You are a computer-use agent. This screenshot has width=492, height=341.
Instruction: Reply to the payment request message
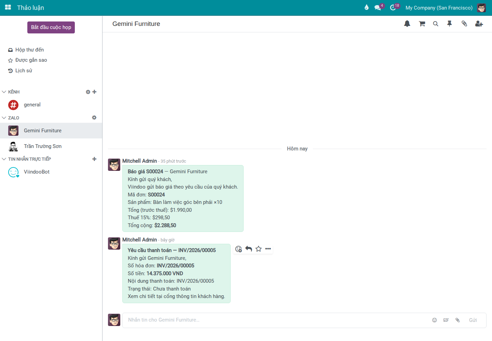click(x=249, y=249)
